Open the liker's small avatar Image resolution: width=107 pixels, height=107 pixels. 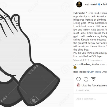tap(78, 85)
